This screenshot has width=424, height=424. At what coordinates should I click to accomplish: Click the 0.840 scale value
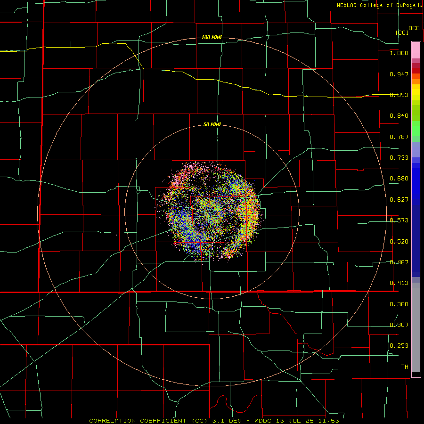point(399,116)
